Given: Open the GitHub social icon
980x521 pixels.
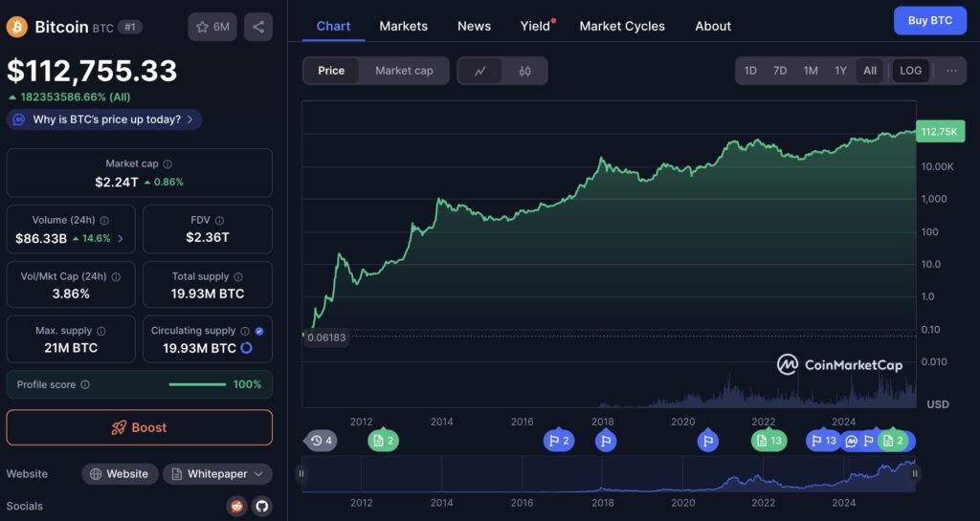Looking at the screenshot, I should click(262, 506).
